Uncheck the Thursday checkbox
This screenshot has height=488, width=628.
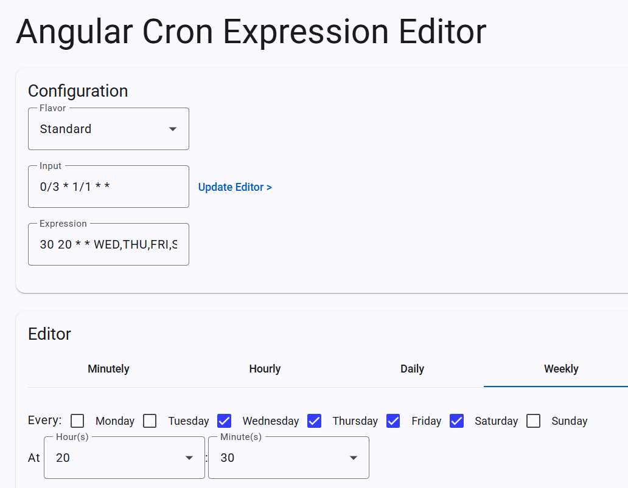[314, 421]
